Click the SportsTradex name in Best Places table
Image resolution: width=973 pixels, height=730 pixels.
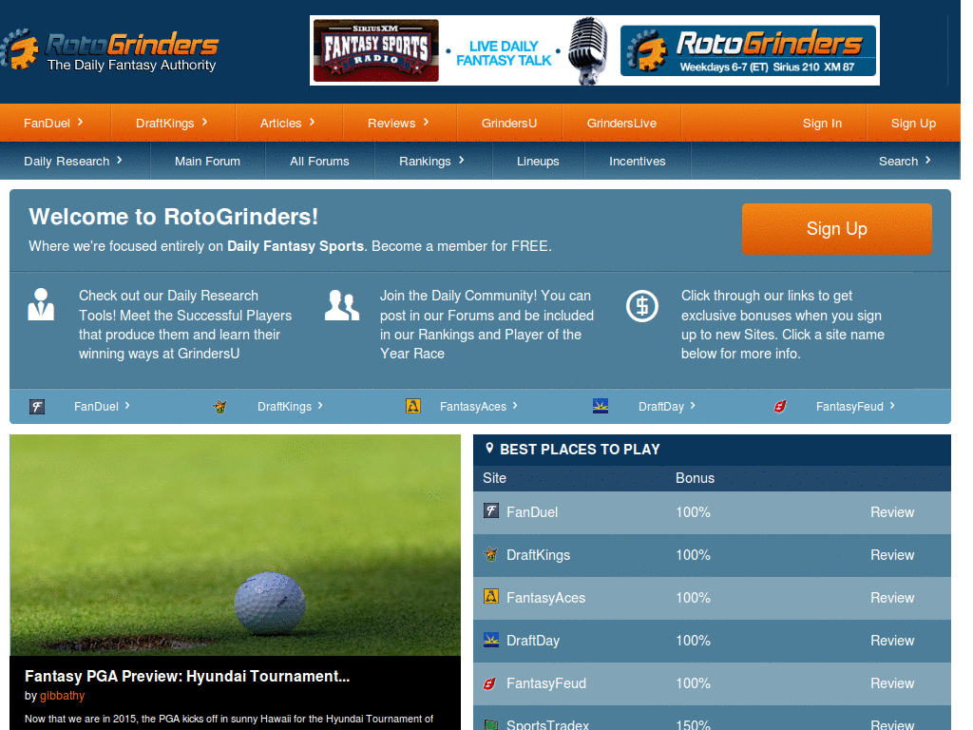[x=548, y=724]
